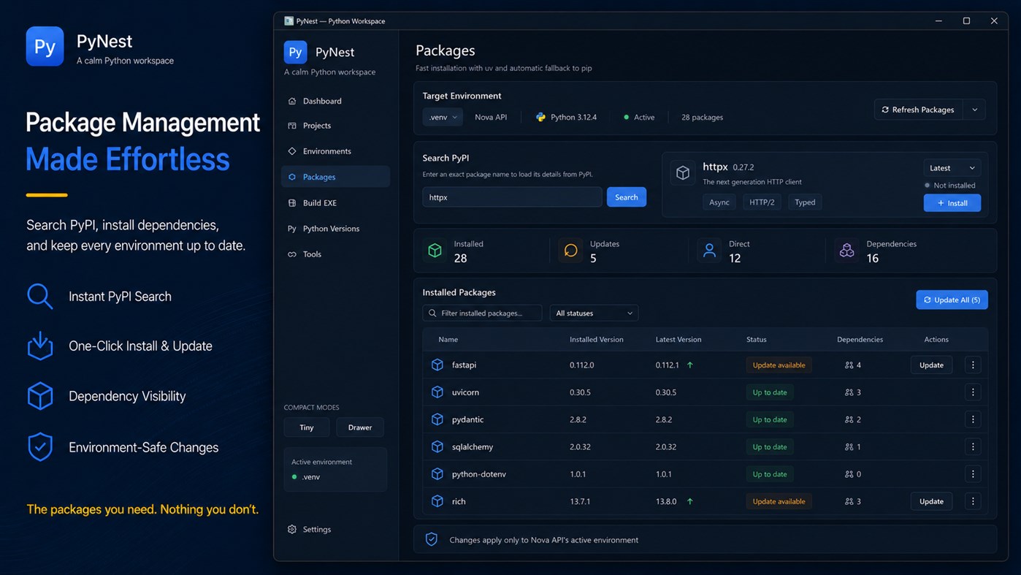Open the .venv environment dropdown

coord(443,117)
